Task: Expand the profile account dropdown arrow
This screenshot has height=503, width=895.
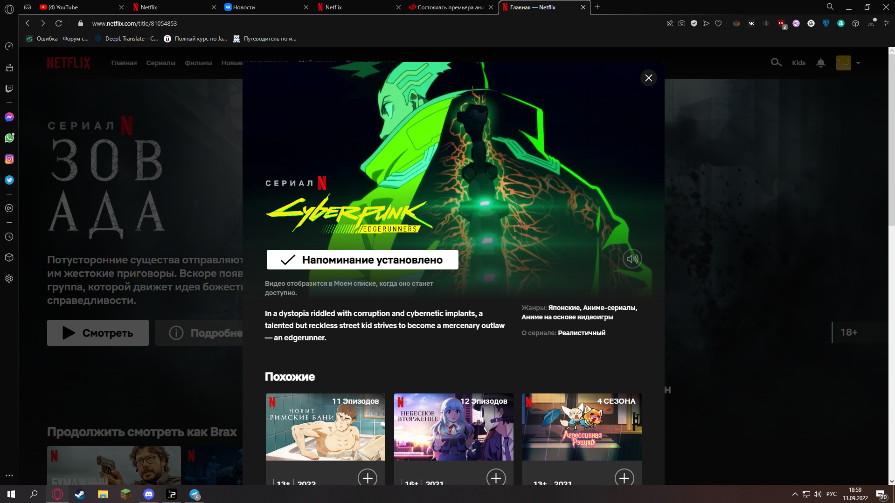Action: (x=858, y=63)
